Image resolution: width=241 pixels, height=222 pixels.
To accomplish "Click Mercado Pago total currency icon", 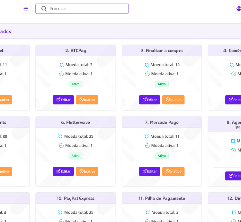I will (x=147, y=136).
